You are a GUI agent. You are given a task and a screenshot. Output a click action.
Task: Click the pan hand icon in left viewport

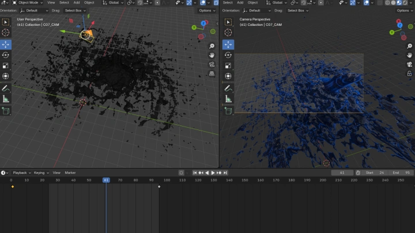click(x=212, y=55)
